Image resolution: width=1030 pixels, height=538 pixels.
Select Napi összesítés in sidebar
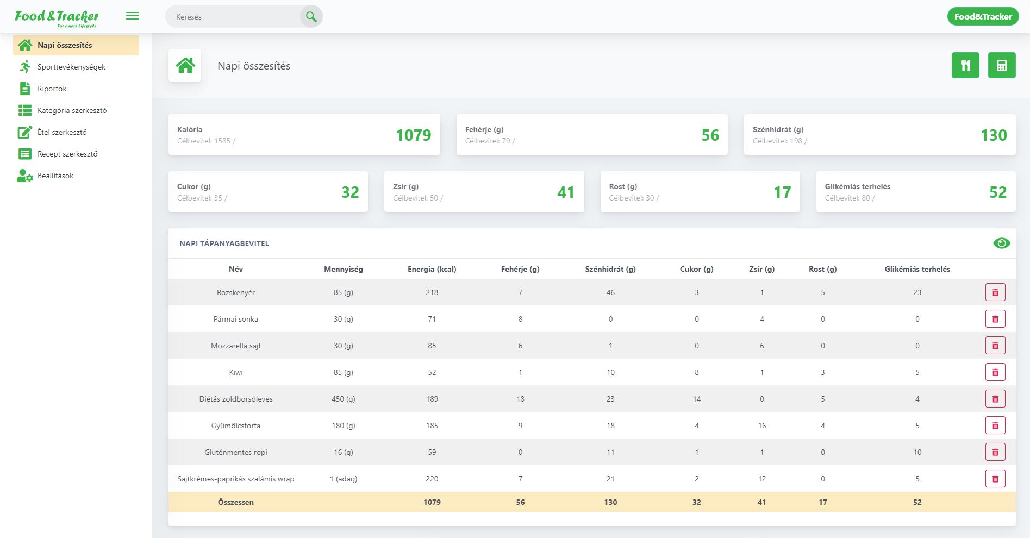click(x=76, y=45)
